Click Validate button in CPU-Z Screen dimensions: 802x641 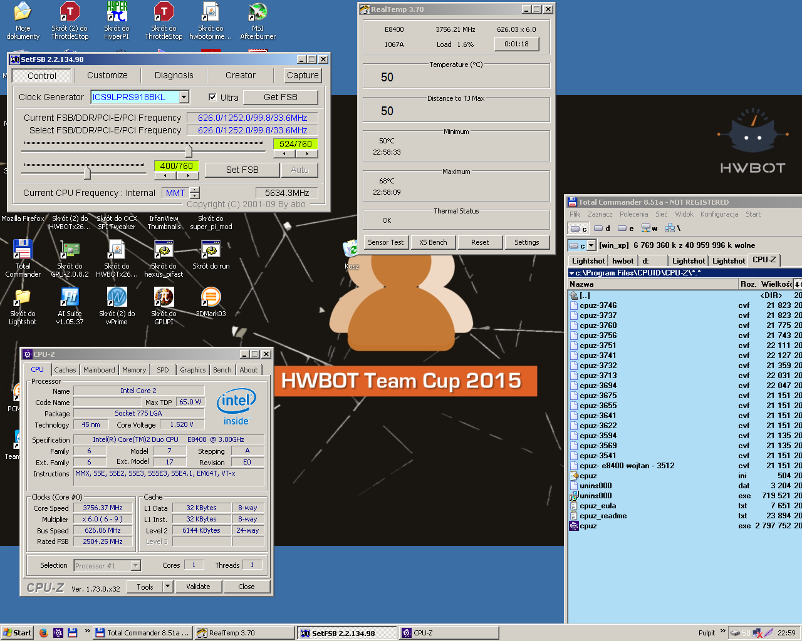click(x=198, y=587)
